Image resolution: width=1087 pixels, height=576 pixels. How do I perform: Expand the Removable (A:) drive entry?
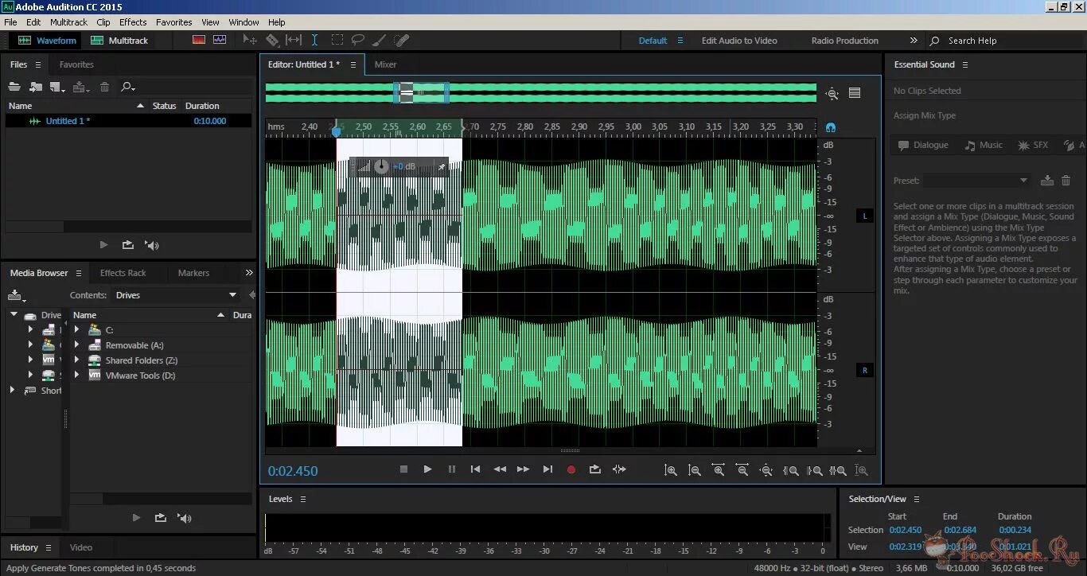click(x=76, y=344)
